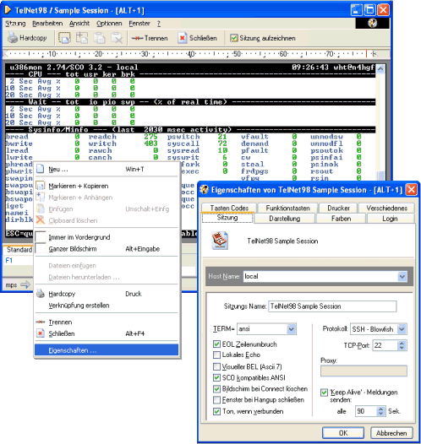Enable Visueller BEL (Ascii 7) checkbox

pos(216,366)
